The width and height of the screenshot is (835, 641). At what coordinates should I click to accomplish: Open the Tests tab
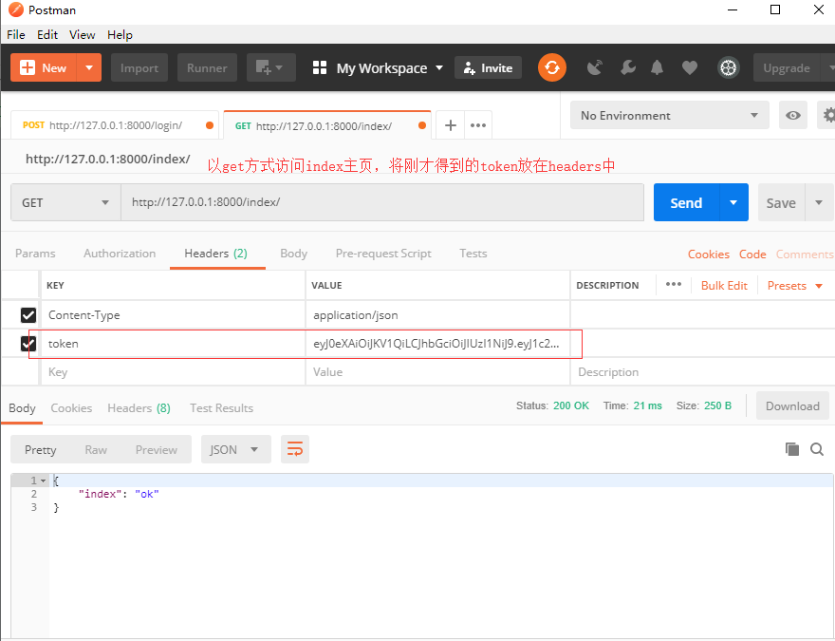[473, 254]
